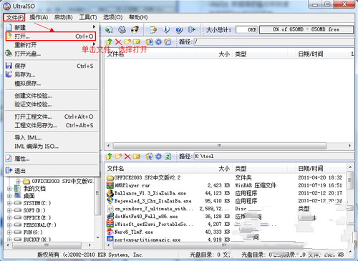Expand the SYSTEM (C:) drive node
This screenshot has height=261, width=358.
9,203
